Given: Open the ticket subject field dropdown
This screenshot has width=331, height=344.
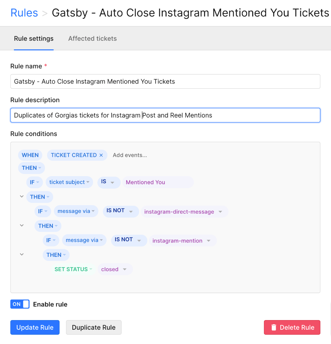Looking at the screenshot, I should (69, 182).
